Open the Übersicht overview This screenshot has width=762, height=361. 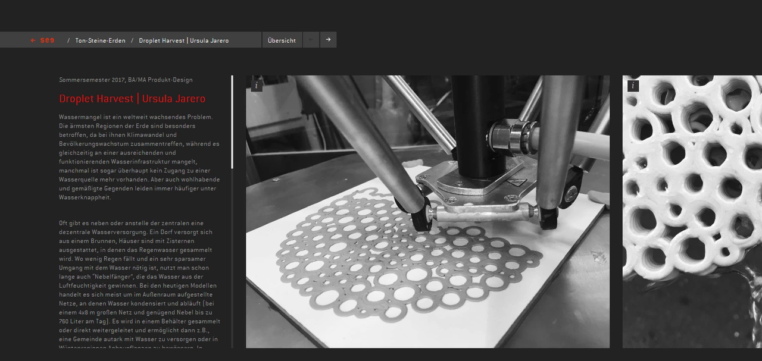coord(282,40)
